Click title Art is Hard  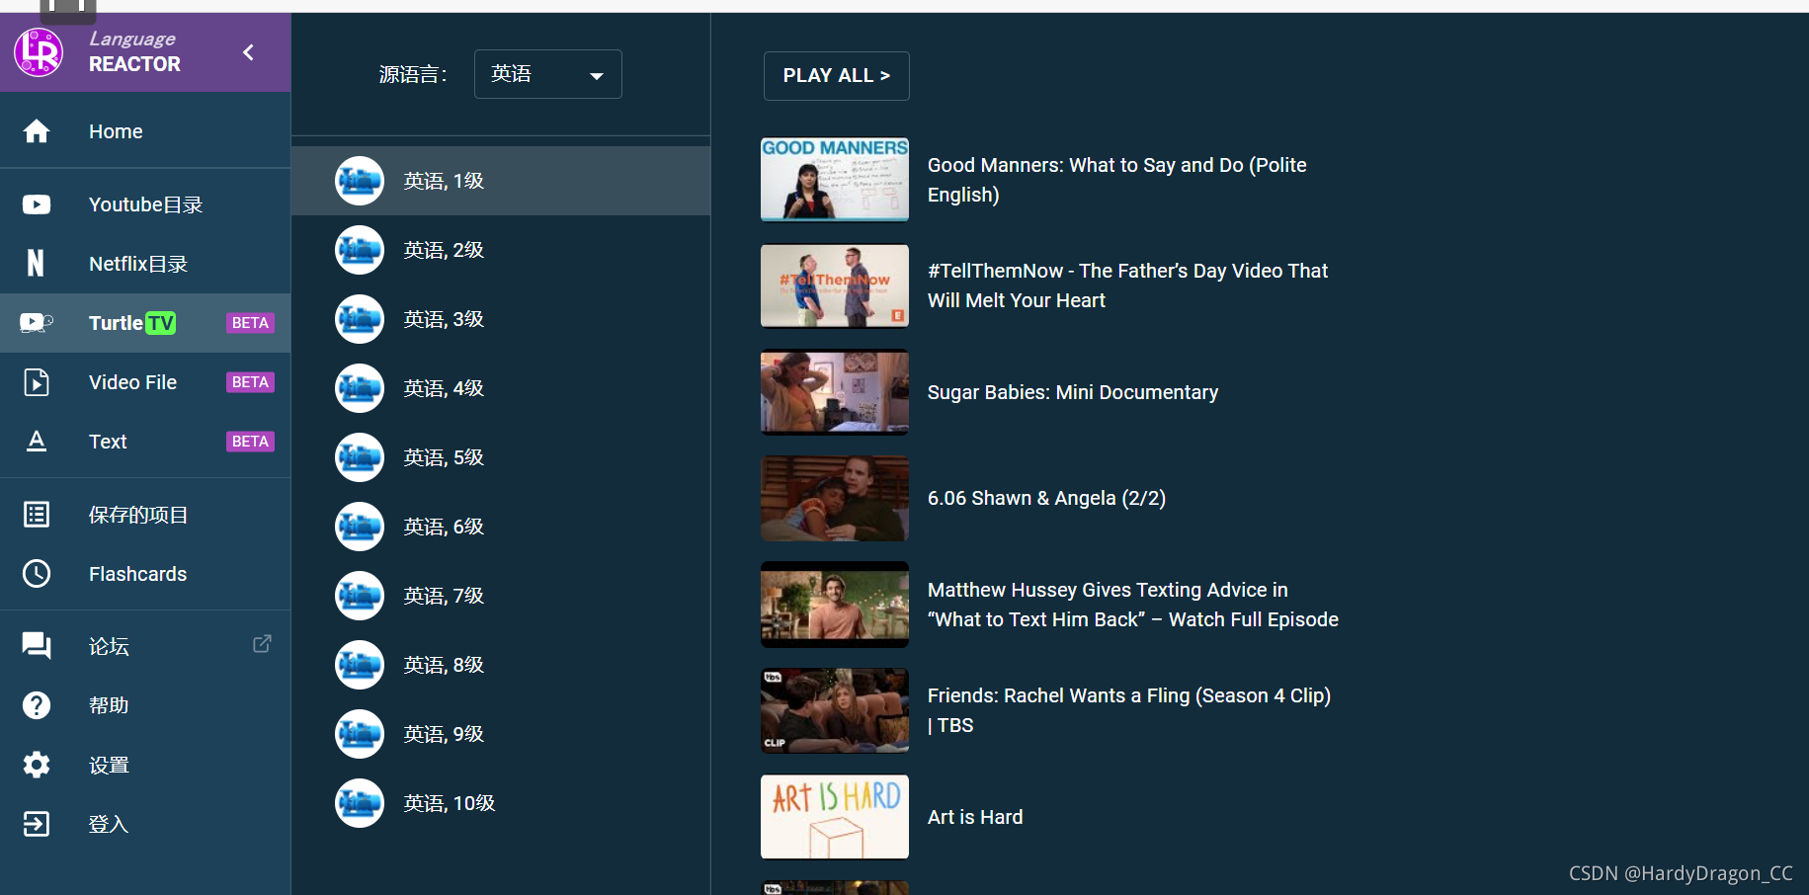tap(975, 817)
